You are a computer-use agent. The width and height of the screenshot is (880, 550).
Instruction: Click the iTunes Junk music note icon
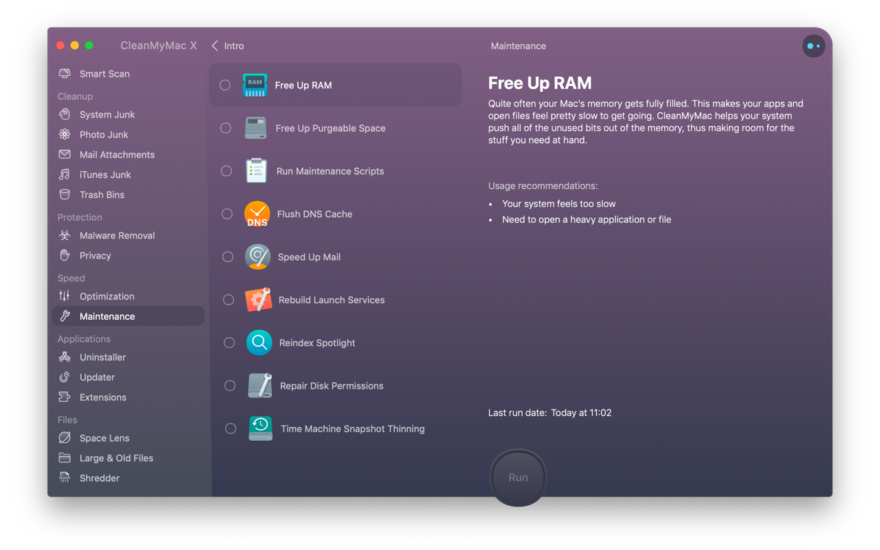pyautogui.click(x=65, y=174)
